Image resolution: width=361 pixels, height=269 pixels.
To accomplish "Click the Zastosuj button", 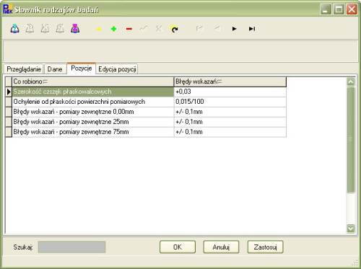I will tap(266, 247).
